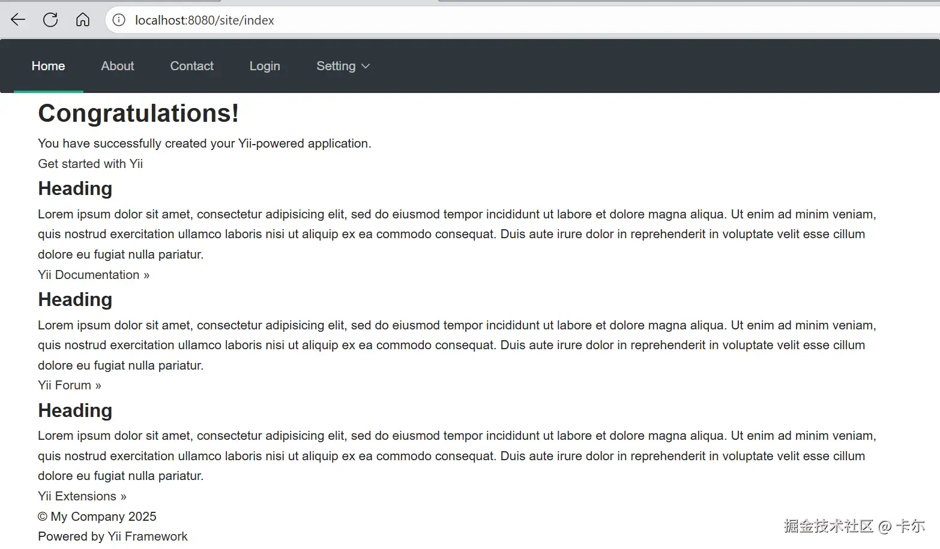Open the Contact nav item
The image size is (940, 549).
pyautogui.click(x=192, y=66)
